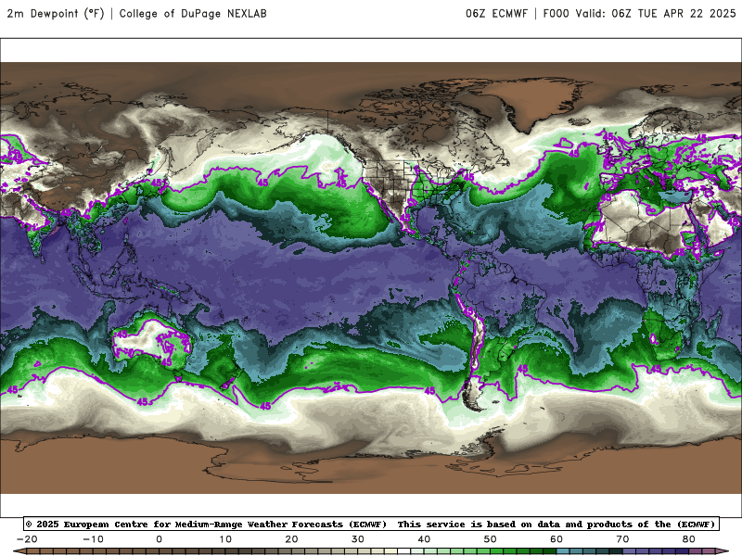Image resolution: width=742 pixels, height=556 pixels.
Task: Click the -20 value on the color scale
Action: [x=27, y=539]
